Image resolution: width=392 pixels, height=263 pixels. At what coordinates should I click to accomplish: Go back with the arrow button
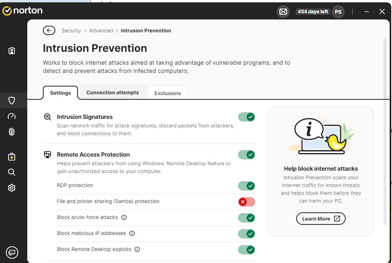click(x=49, y=30)
